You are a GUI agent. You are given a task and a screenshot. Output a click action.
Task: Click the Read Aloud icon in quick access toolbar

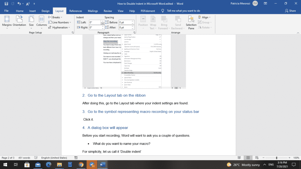[x=28, y=4]
